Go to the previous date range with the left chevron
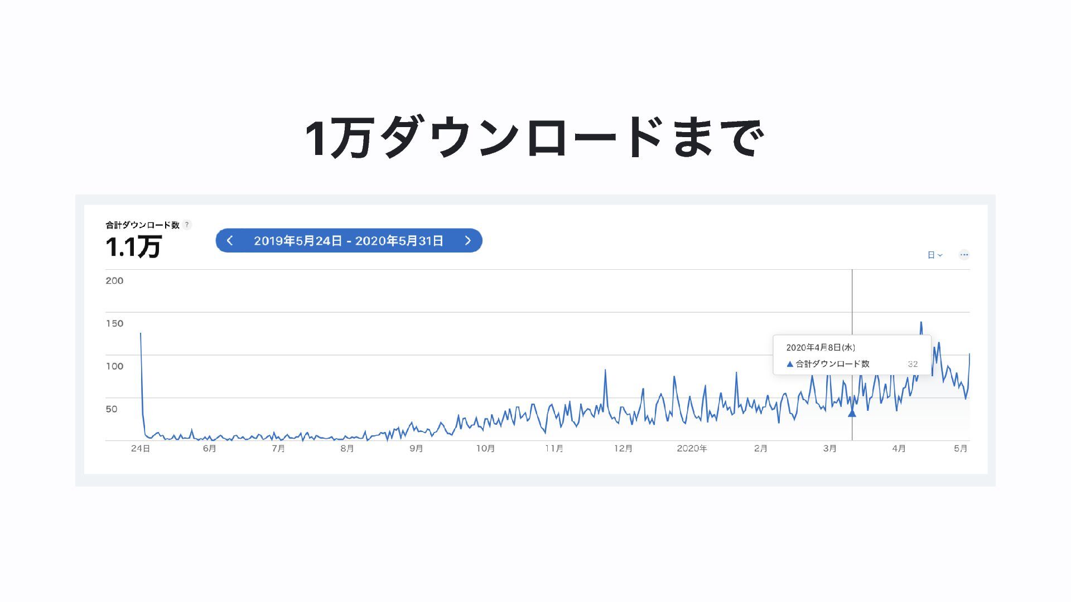 point(230,241)
